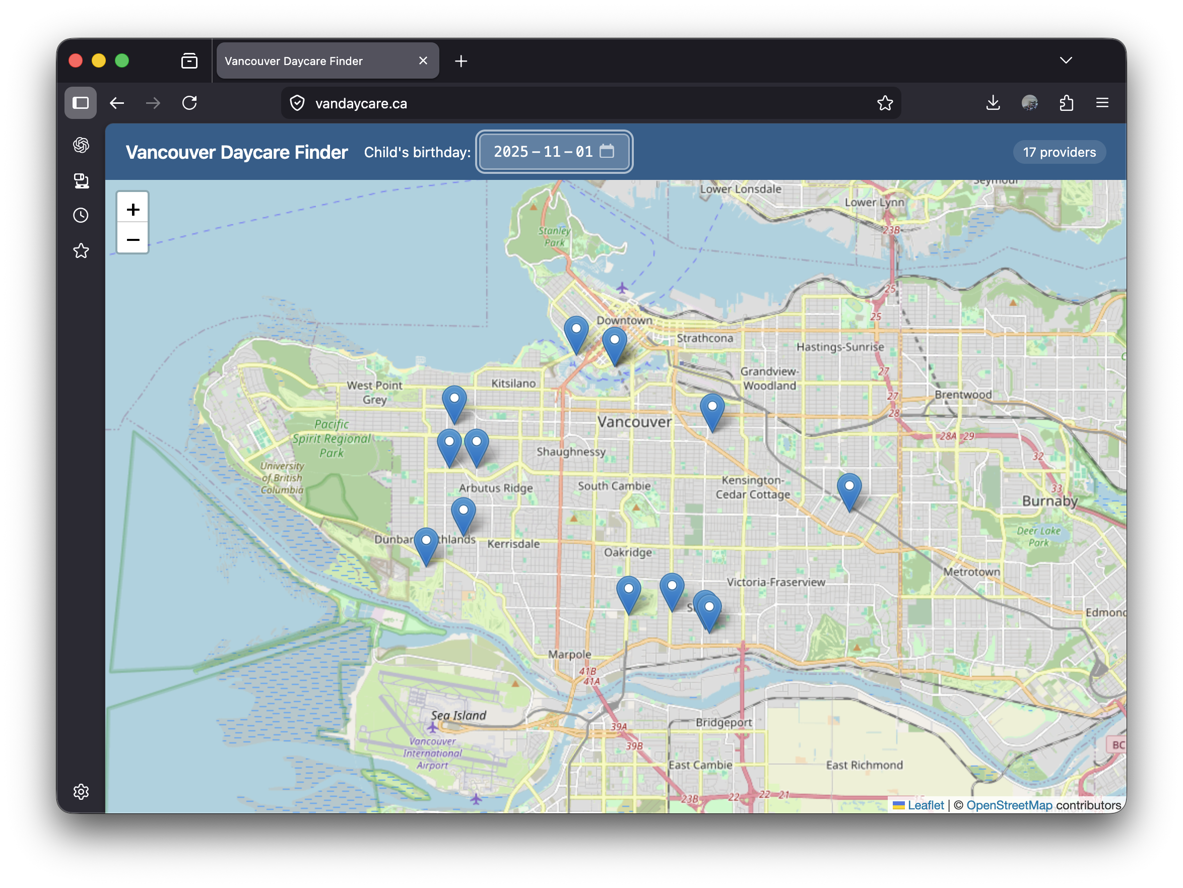Viewport: 1183px width, 888px height.
Task: Open the ChatGPT sidebar panel
Action: tap(81, 145)
